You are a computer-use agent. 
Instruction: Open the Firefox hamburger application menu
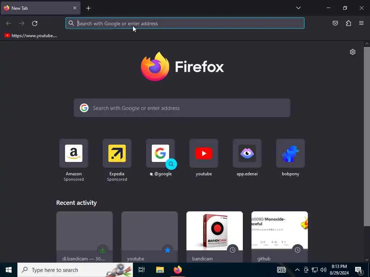pyautogui.click(x=361, y=23)
